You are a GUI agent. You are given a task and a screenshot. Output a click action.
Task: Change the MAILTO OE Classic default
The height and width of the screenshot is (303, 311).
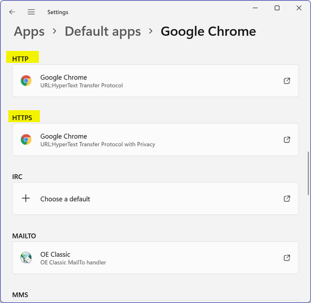(x=155, y=258)
